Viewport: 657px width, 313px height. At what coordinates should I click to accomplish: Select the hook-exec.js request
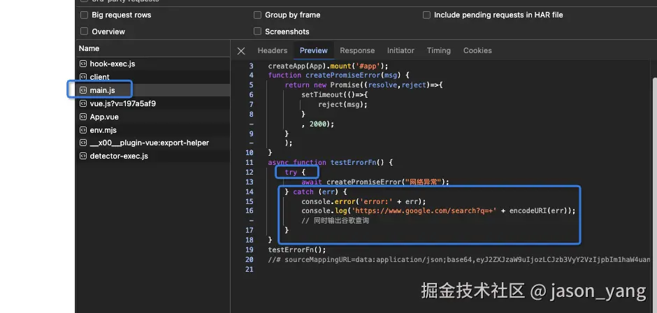153,64
